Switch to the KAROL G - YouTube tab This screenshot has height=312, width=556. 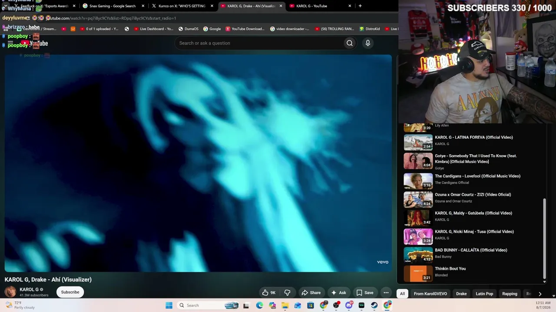320,6
